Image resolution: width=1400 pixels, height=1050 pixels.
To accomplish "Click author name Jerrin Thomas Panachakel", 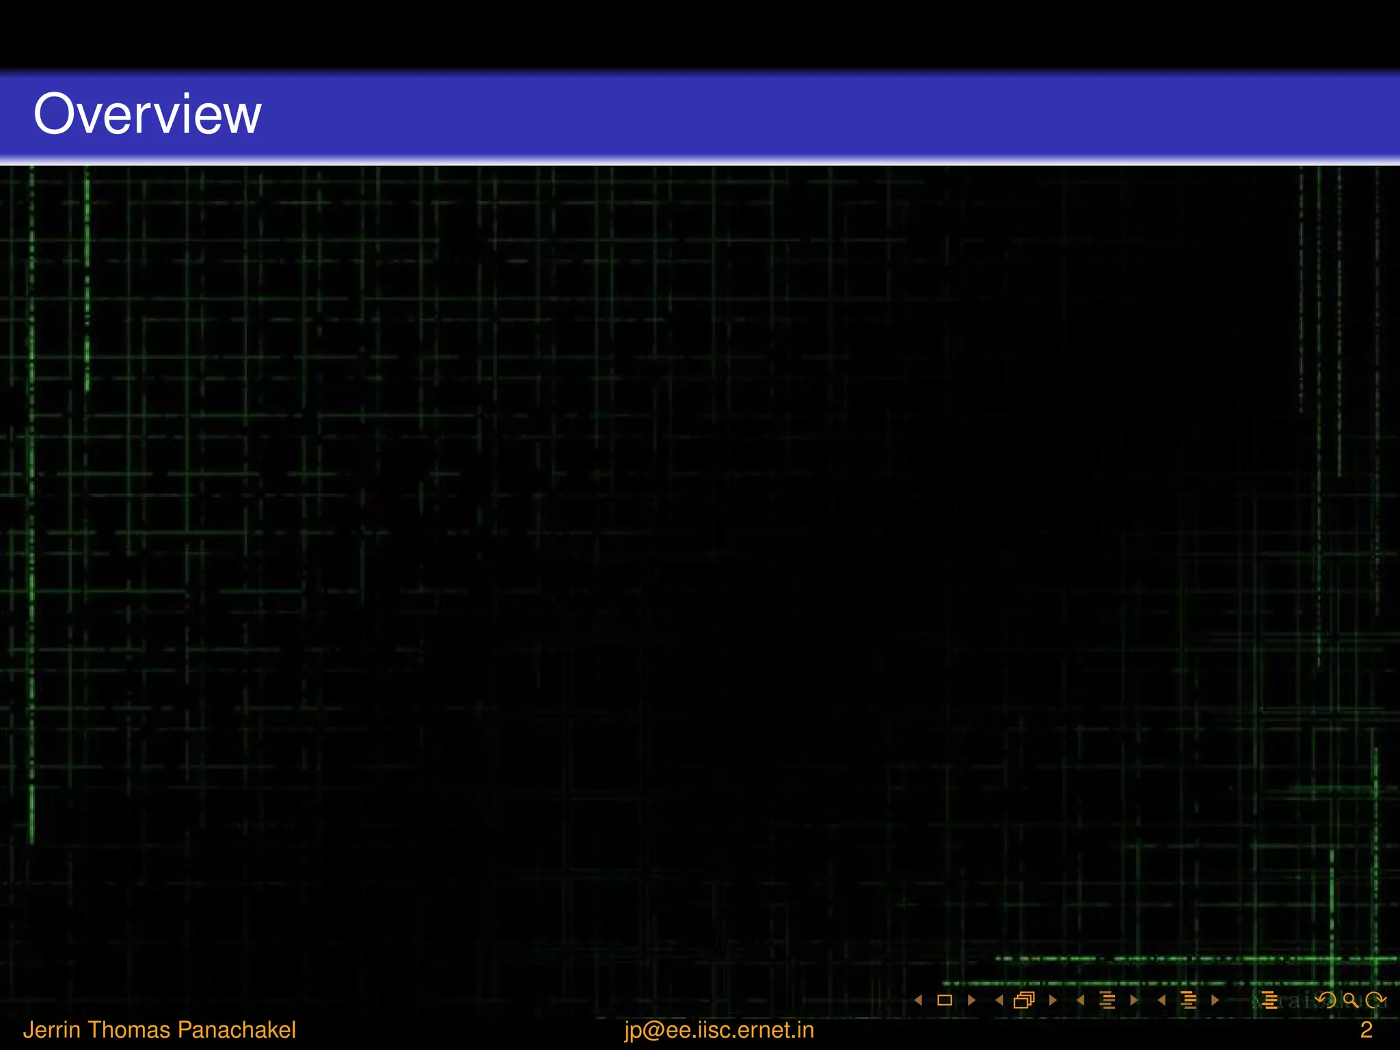I will (159, 1029).
